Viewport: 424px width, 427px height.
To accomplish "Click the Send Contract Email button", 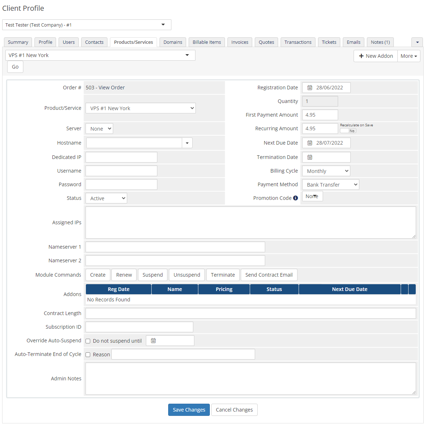I will tap(269, 275).
